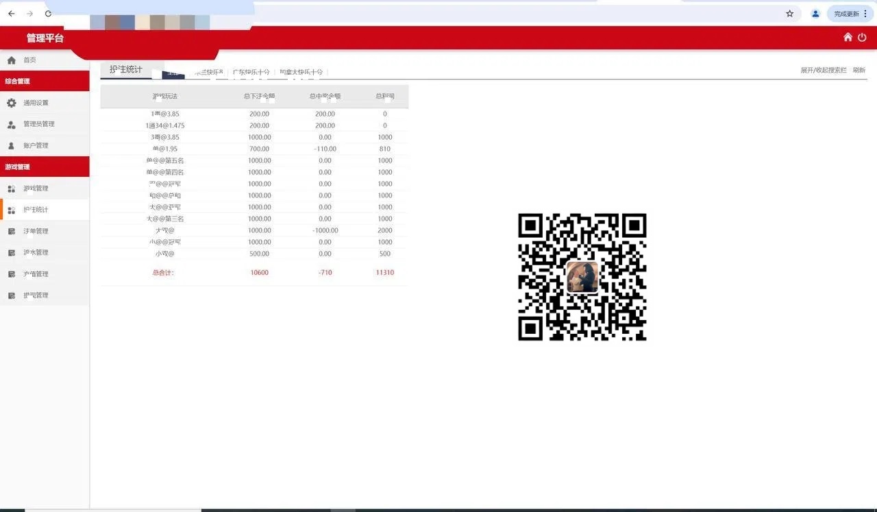Viewport: 877px width, 512px height.
Task: Click the 500.00 bet amount cell
Action: [259, 254]
